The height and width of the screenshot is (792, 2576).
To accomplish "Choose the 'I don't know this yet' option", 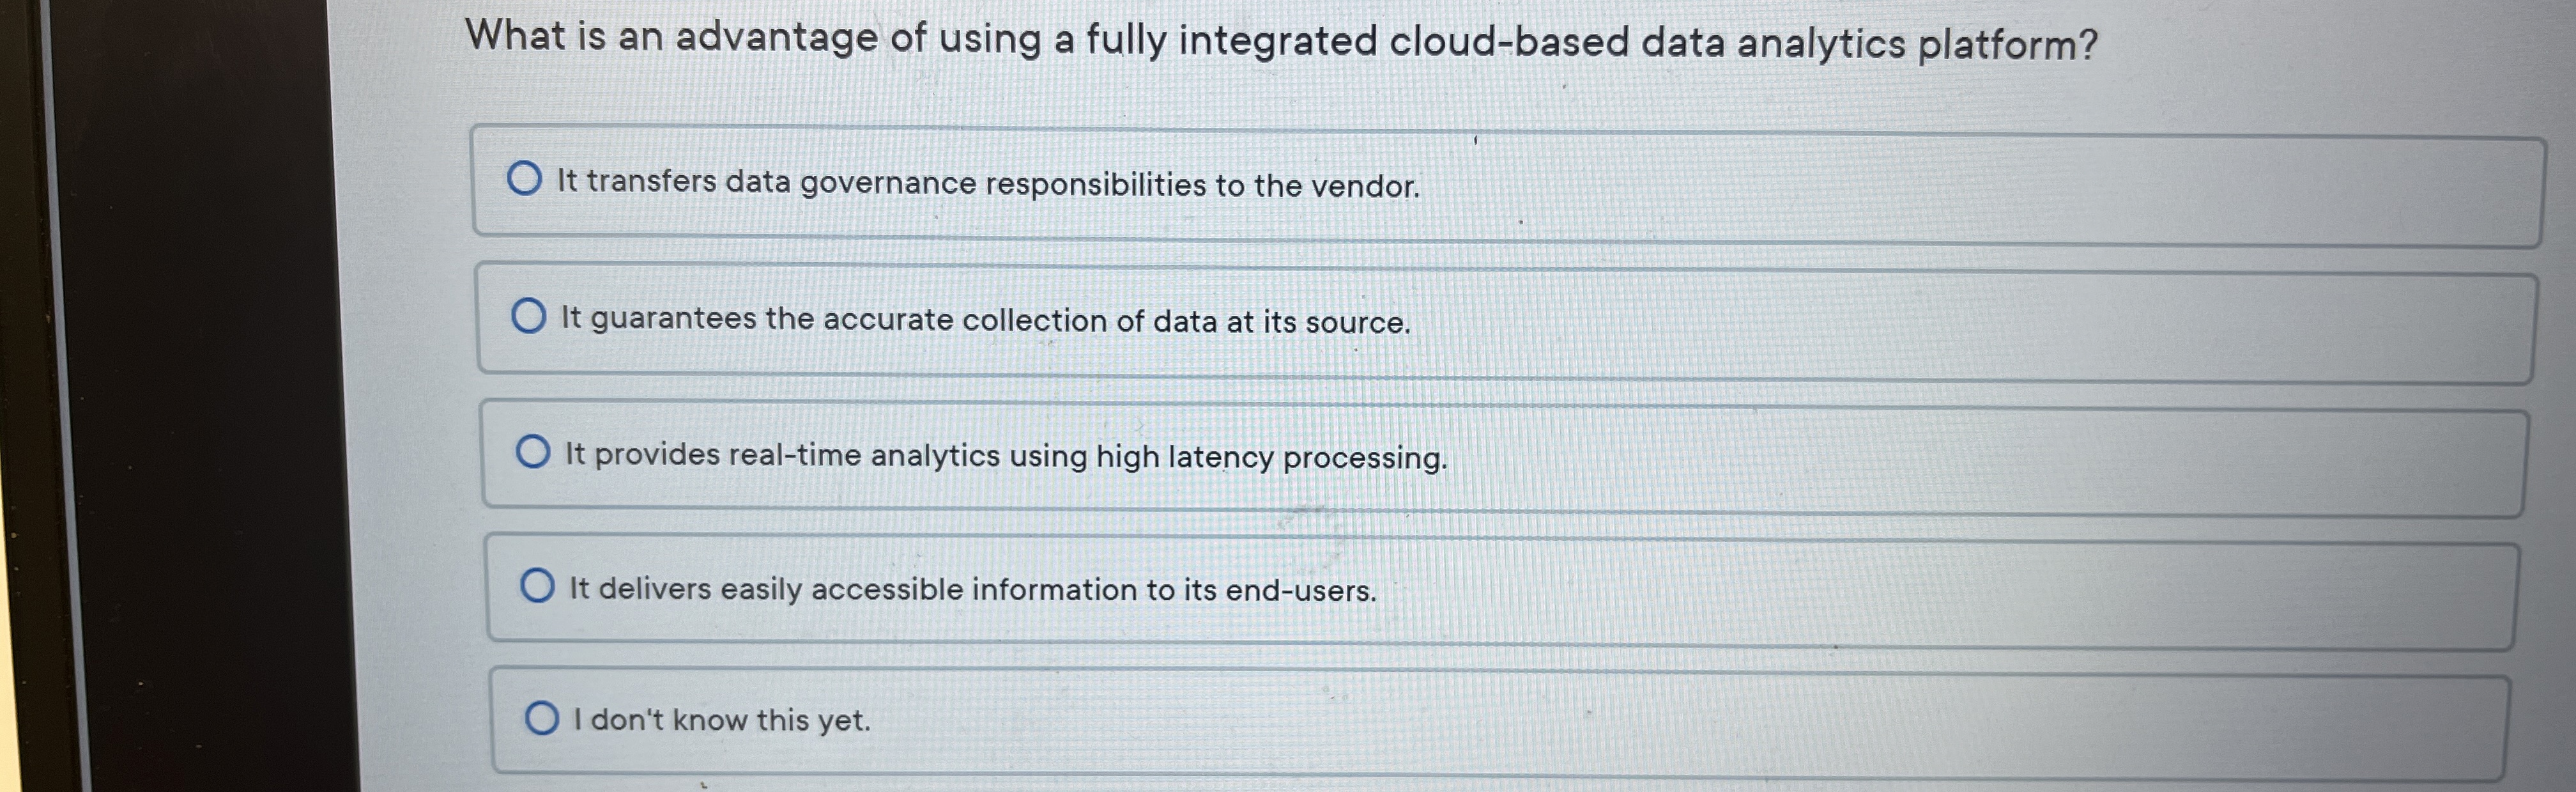I will 722,719.
